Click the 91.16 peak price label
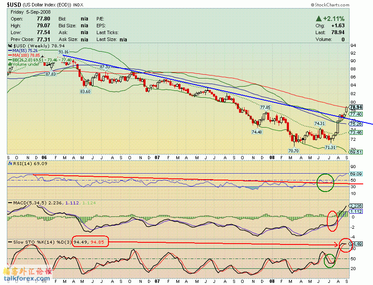The width and height of the screenshot is (373, 285). tap(64, 52)
